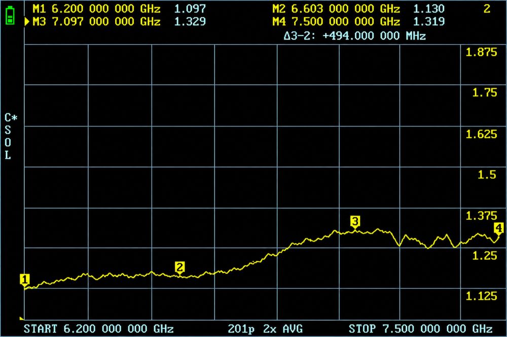Select marker 1 on the trace
Screen dimensions: 507x337
click(25, 279)
